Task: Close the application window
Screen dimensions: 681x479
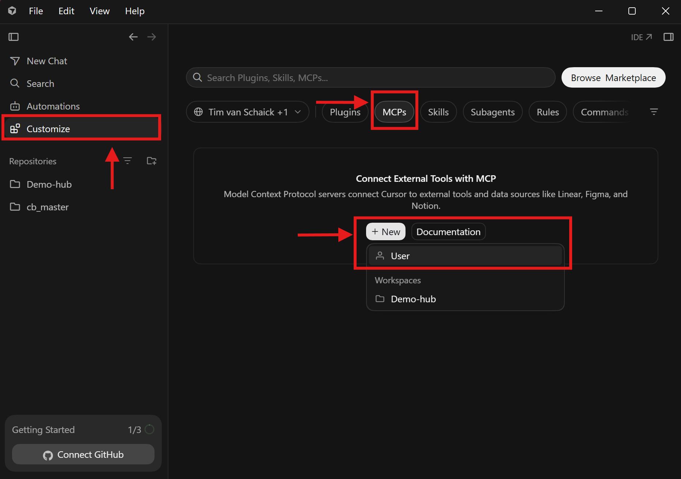Action: coord(666,11)
